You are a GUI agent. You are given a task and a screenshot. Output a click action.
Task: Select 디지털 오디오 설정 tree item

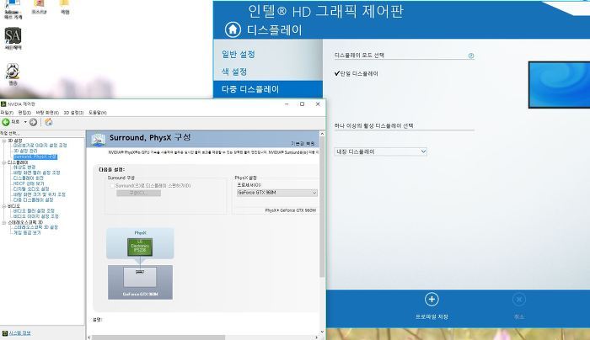click(31, 189)
